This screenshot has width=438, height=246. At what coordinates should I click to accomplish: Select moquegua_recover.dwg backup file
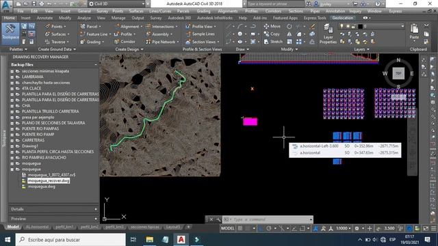click(49, 180)
